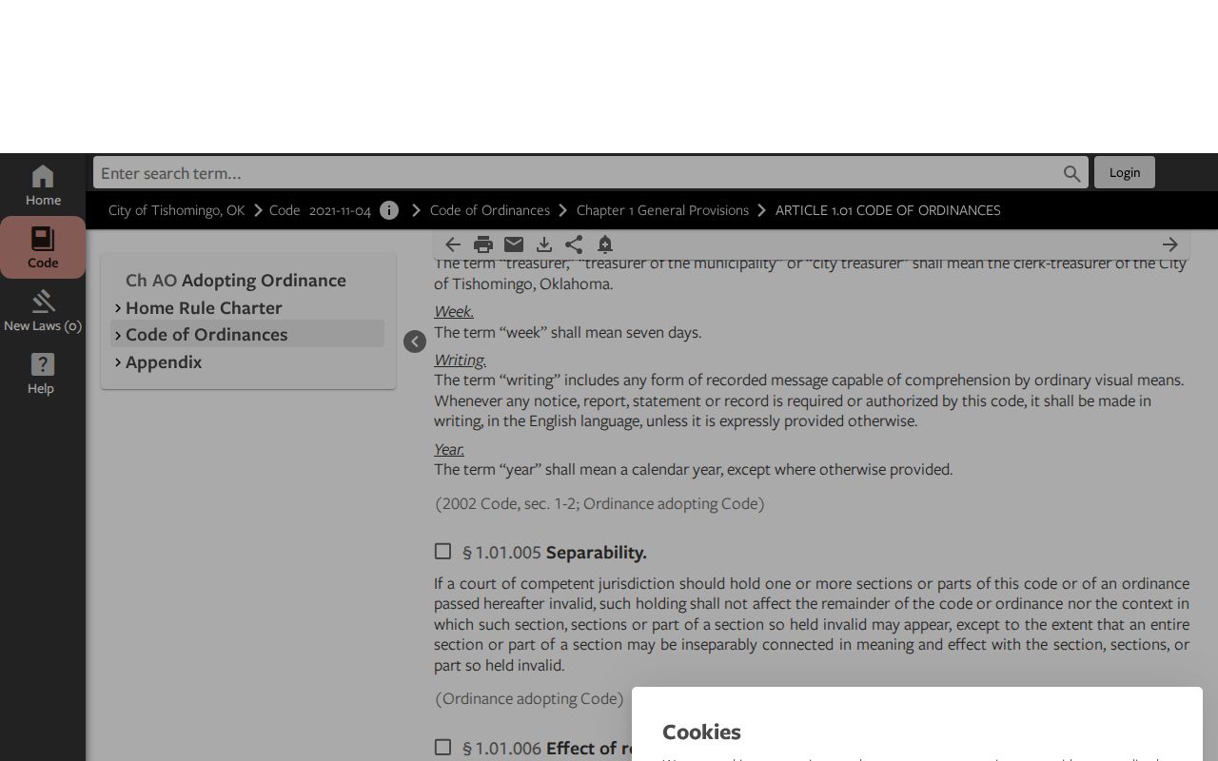Expand the Appendix tree chevron
The width and height of the screenshot is (1218, 761).
(118, 362)
